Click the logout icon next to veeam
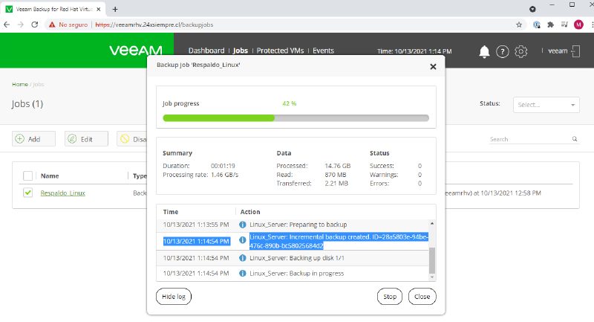Viewport: 594px width, 322px height. (575, 51)
